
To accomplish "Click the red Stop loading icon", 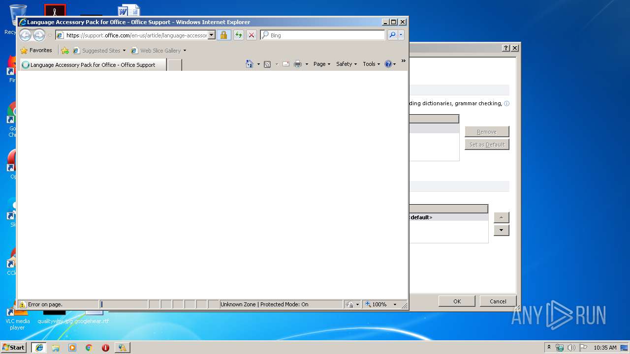I will coord(252,35).
